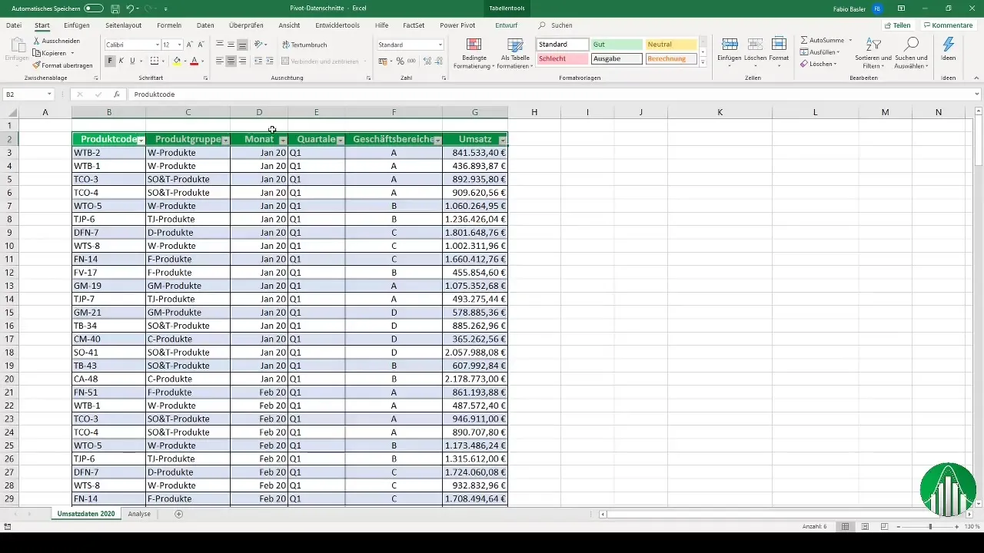Screen dimensions: 984x553
Task: Toggle italic formatting (K)
Action: tap(121, 61)
